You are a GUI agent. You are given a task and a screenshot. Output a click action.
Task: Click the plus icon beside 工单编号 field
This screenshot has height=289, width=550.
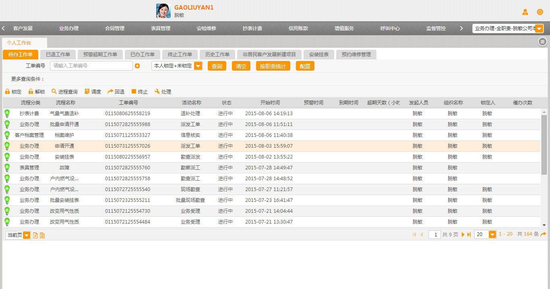137,66
